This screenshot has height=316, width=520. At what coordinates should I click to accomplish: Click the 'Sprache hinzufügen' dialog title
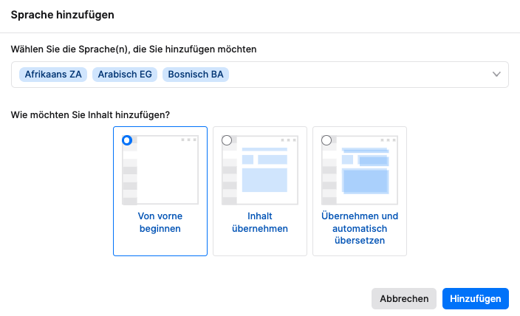(62, 15)
